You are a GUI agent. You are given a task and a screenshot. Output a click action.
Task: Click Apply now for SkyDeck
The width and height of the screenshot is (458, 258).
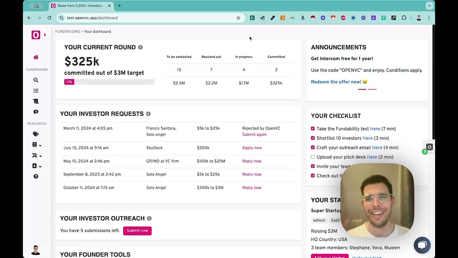coord(252,148)
